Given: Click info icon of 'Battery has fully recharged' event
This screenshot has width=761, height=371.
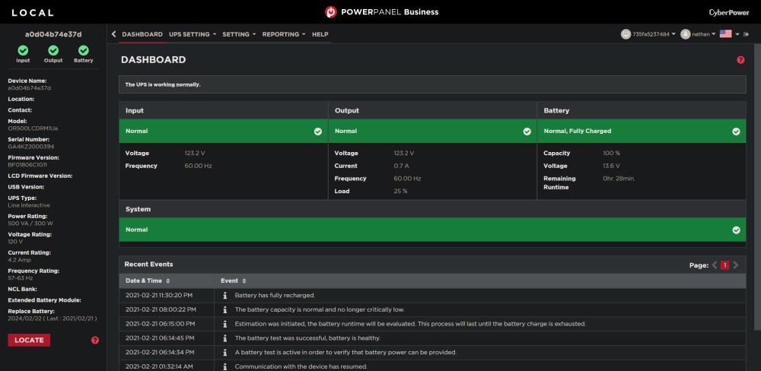Looking at the screenshot, I should 225,295.
